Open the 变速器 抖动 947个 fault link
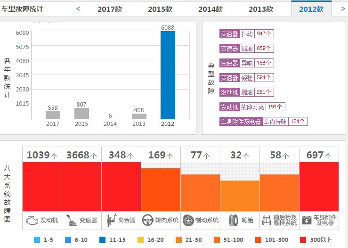Image resolution: width=348 pixels, height=248 pixels. coord(247,34)
